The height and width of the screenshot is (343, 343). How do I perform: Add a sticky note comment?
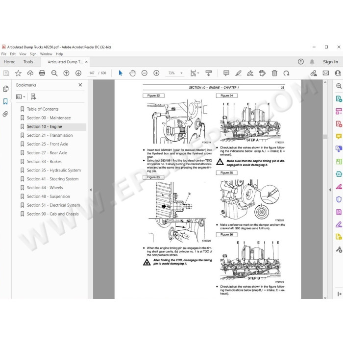pyautogui.click(x=226, y=73)
